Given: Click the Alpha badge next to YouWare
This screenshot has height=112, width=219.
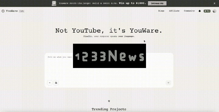Looking at the screenshot, I should click(22, 11).
